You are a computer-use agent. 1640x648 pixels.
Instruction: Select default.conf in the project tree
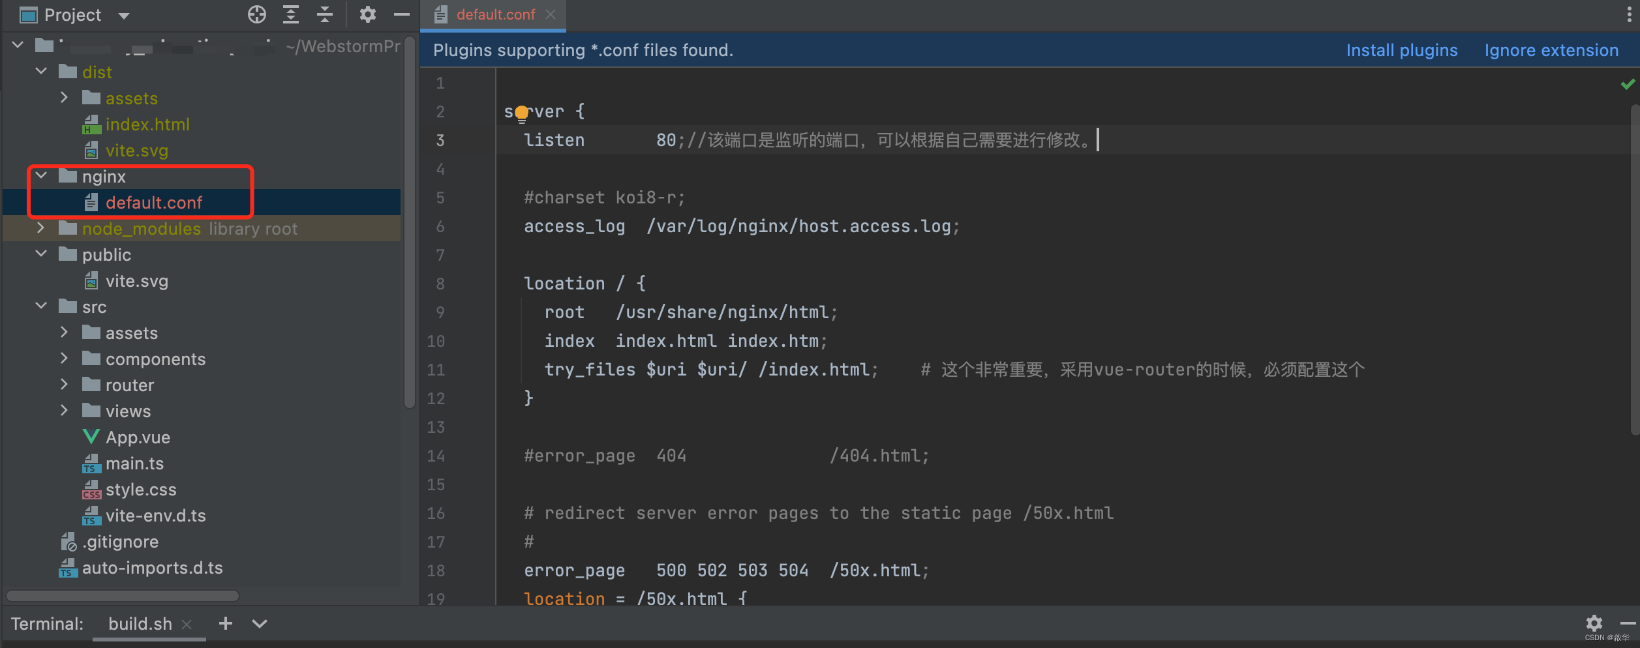[154, 203]
